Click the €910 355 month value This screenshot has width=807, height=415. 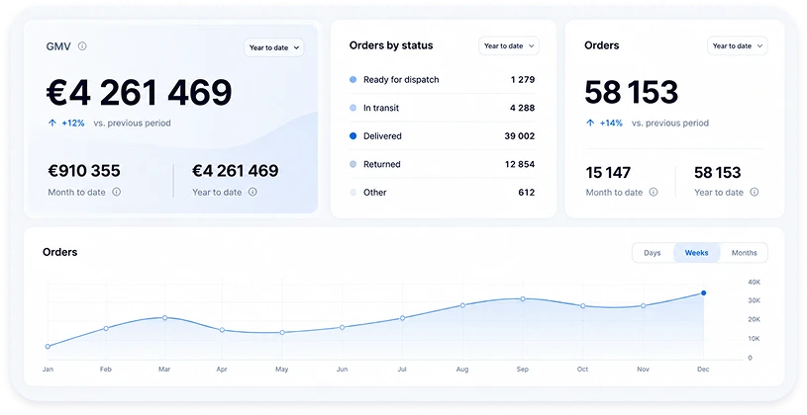[x=84, y=171]
